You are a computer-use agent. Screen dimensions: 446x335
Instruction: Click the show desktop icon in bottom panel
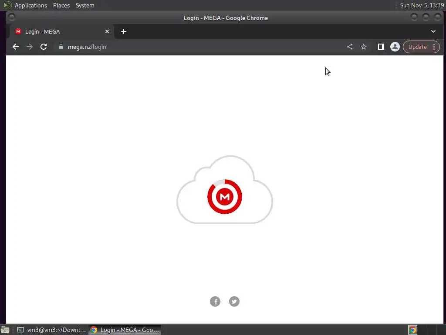tap(5, 330)
